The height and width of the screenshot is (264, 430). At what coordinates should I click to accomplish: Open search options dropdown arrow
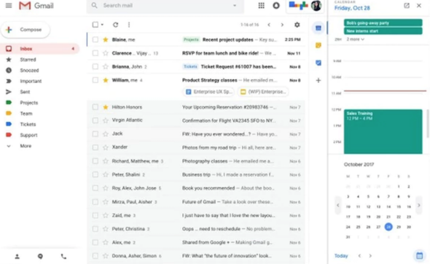pos(234,6)
